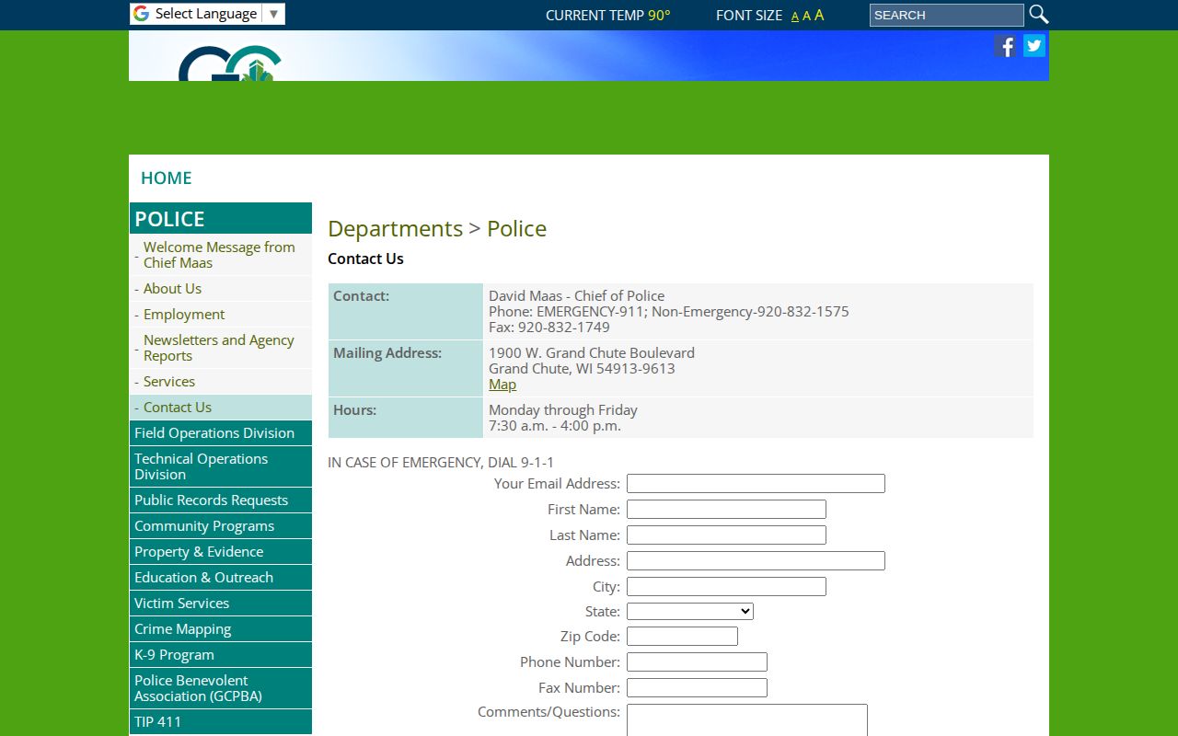Open Victim Services
Screen dimensions: 1178x736
(x=221, y=604)
